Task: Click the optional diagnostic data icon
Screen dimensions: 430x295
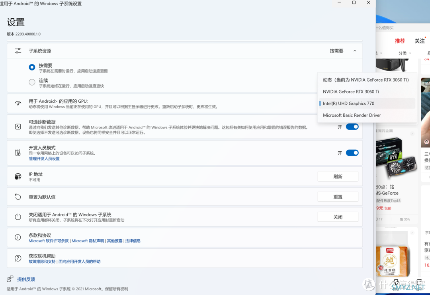Action: pyautogui.click(x=18, y=127)
